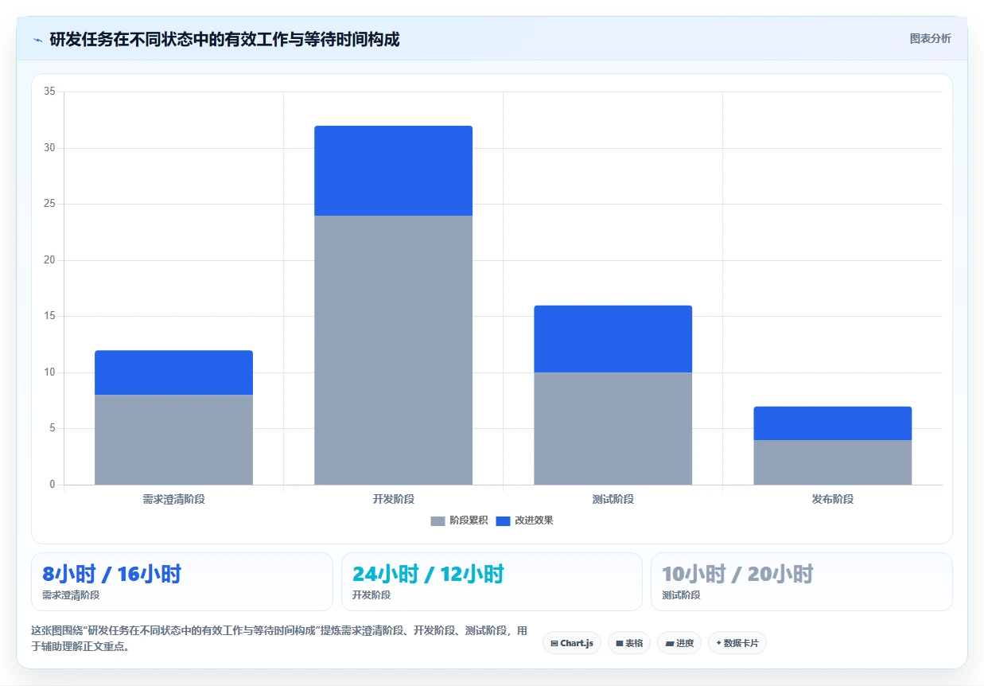Open the 10小时 / 20小时 data card

click(x=801, y=582)
